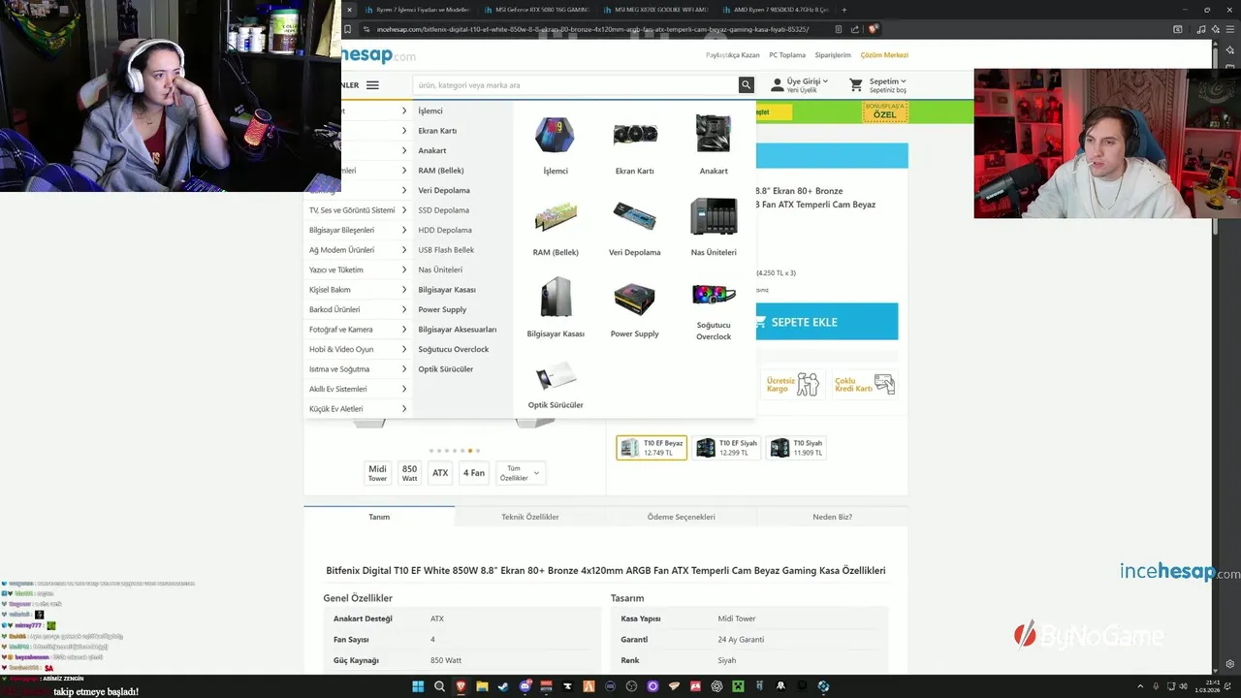This screenshot has width=1241, height=698.
Task: Choose the T10 EF Siyah variant
Action: coord(727,448)
